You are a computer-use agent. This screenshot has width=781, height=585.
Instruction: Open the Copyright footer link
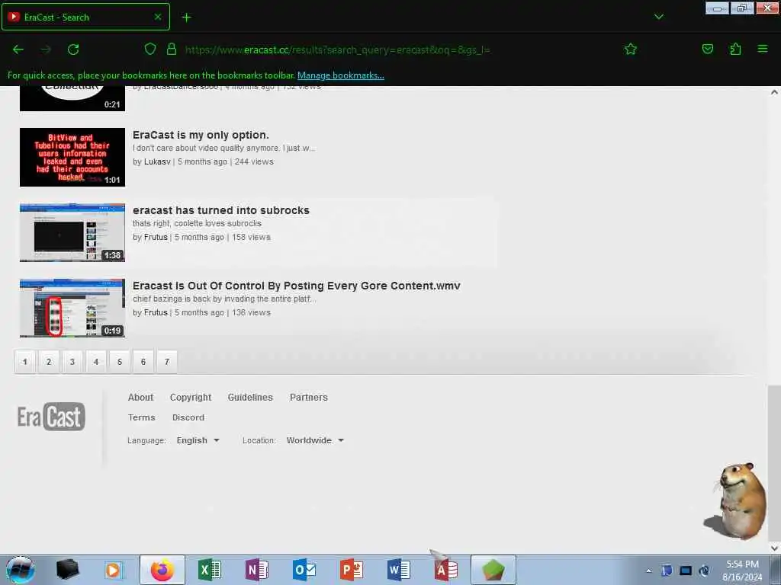pyautogui.click(x=191, y=398)
